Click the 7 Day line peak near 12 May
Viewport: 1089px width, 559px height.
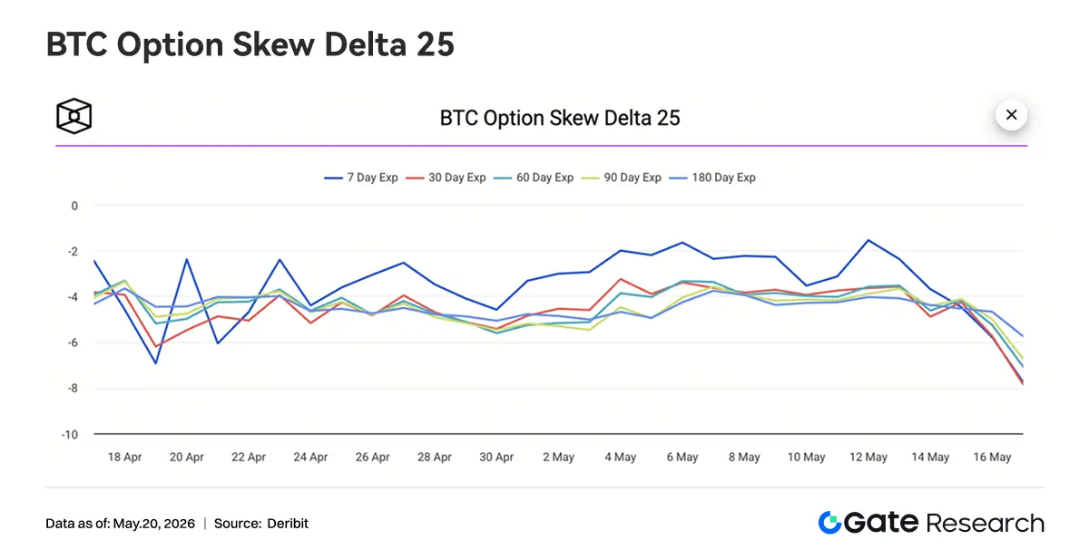pyautogui.click(x=868, y=240)
